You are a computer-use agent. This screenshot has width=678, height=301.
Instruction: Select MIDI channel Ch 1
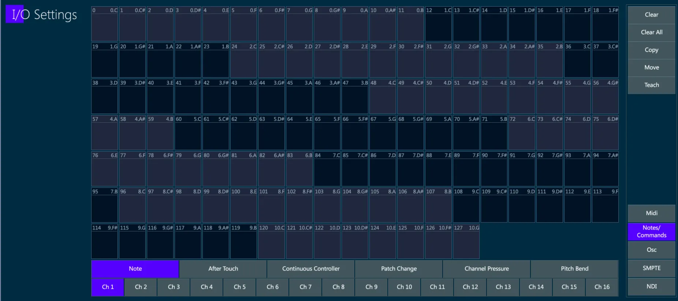pos(108,287)
